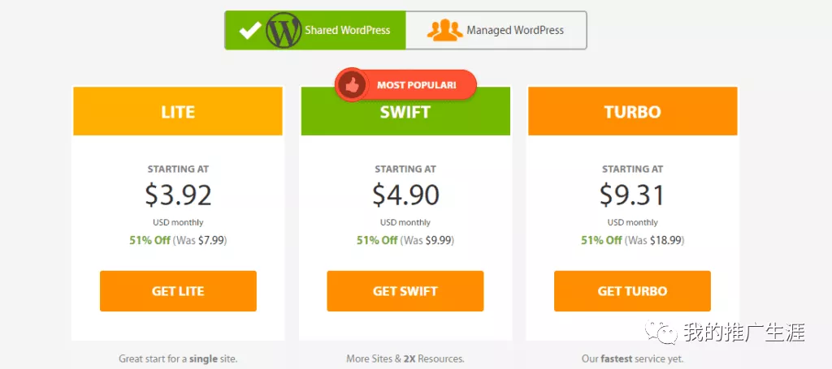The height and width of the screenshot is (369, 832).
Task: Click the green SWIFT plan header
Action: pos(405,115)
